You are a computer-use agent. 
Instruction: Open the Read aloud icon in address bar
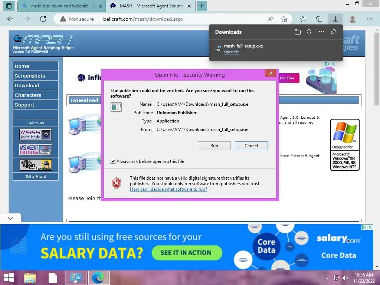(271, 19)
